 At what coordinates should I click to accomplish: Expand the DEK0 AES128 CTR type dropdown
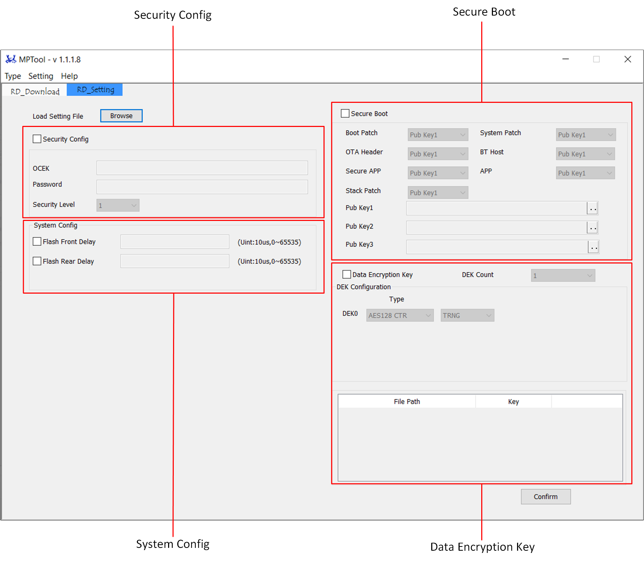click(x=400, y=315)
